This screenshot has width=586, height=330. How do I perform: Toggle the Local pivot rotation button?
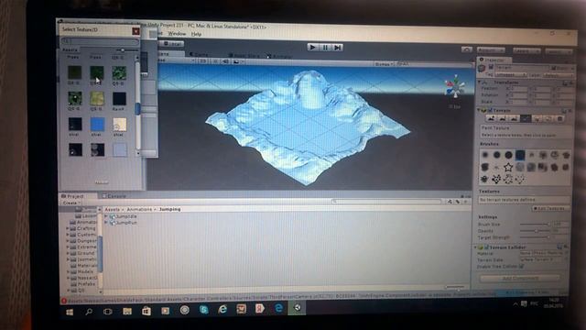[x=171, y=44]
